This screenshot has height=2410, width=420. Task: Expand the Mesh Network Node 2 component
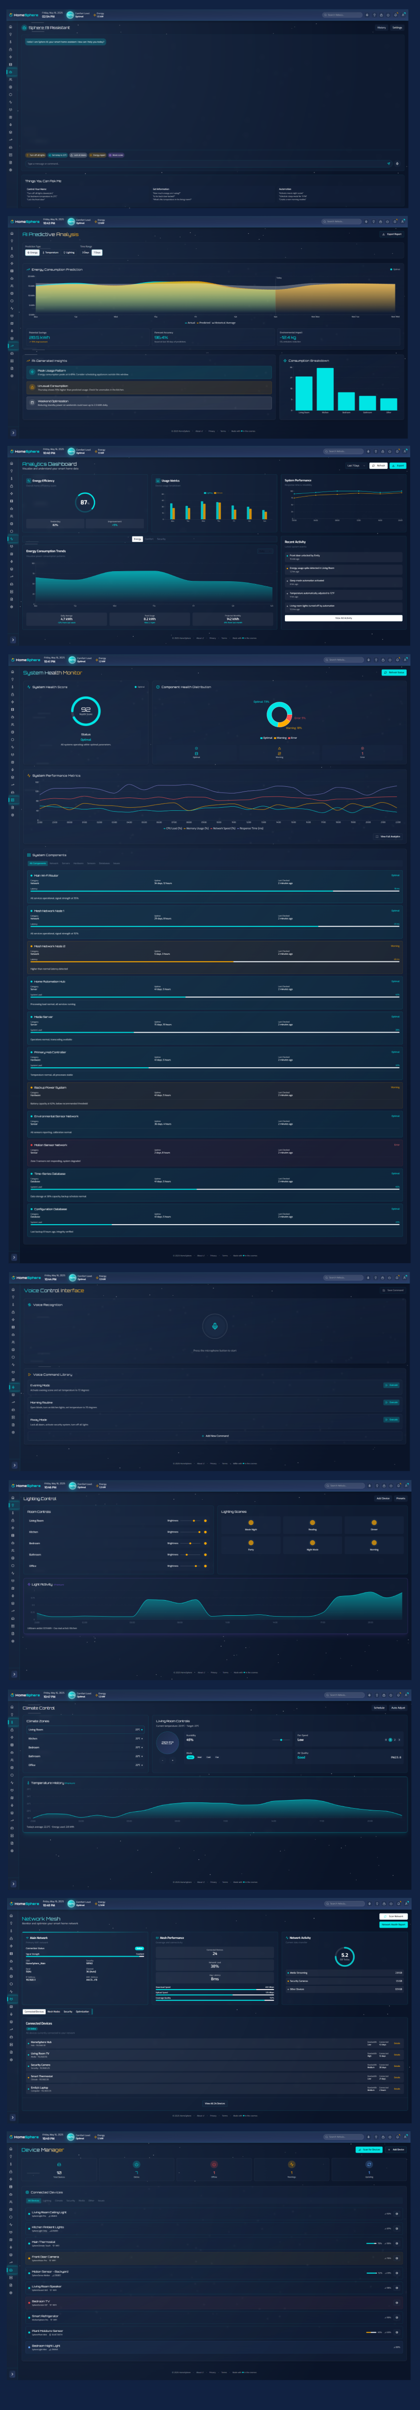tap(214, 957)
